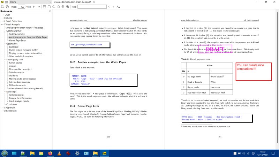Screen dimensions: 279x157
Task: Zoom out using magnifier minus icon
Action: (x=63, y=7)
